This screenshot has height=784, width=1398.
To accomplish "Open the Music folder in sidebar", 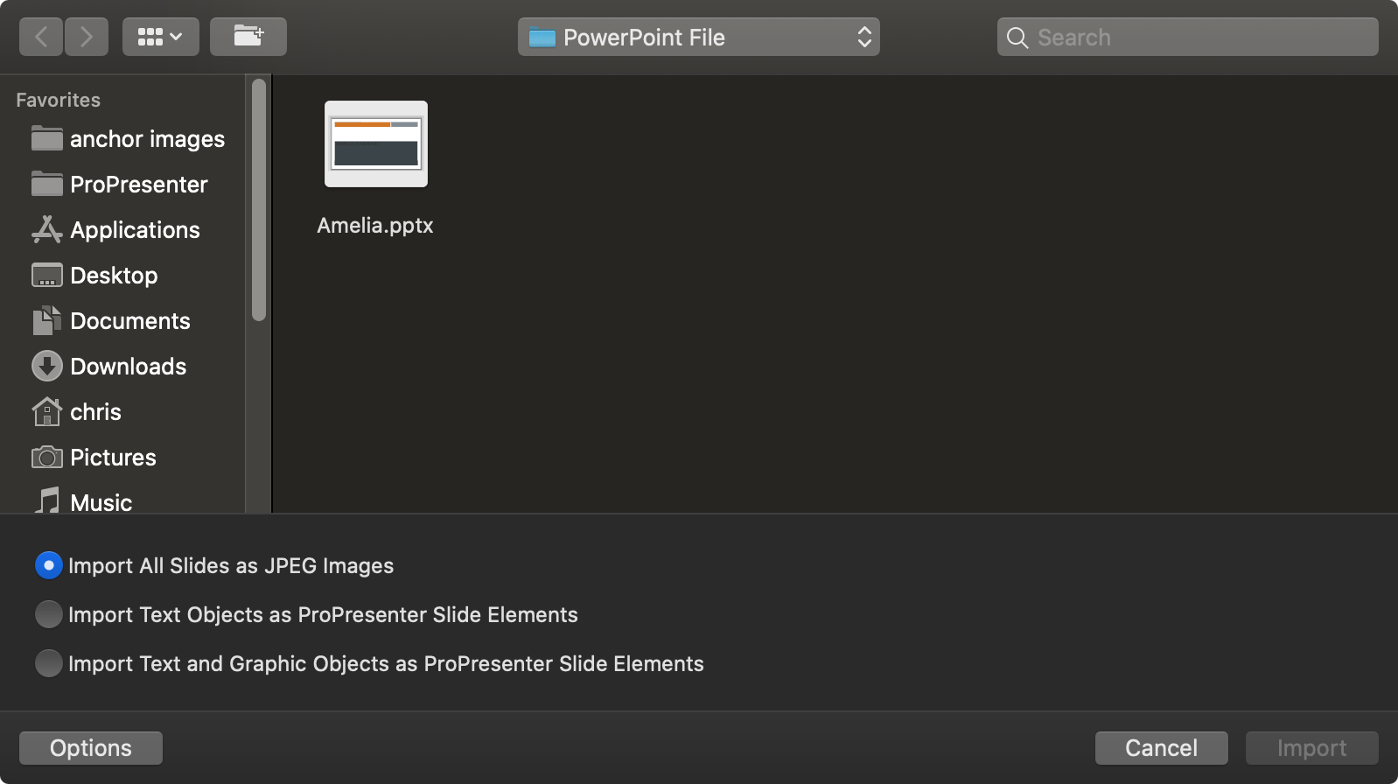I will pyautogui.click(x=100, y=502).
